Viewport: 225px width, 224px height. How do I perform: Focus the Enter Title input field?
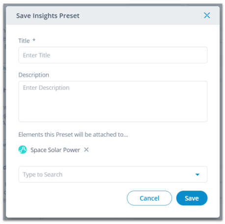tap(113, 55)
